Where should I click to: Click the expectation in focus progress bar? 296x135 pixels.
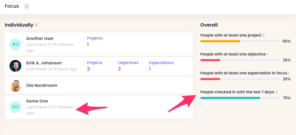[240, 79]
